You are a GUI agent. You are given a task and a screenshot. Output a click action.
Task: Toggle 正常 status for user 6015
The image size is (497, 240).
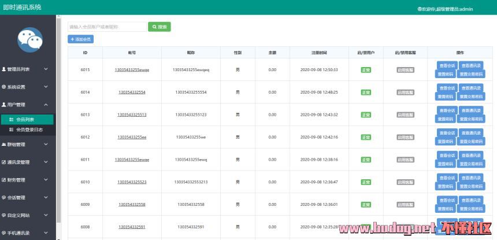366,70
